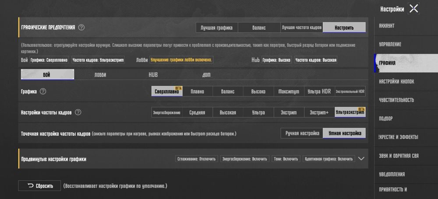Click the Настройки title text
This screenshot has width=438, height=199.
(392, 9)
